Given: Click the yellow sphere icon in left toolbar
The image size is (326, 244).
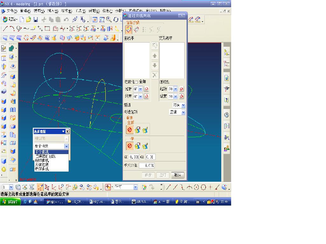Looking at the screenshot, I should (4, 169).
